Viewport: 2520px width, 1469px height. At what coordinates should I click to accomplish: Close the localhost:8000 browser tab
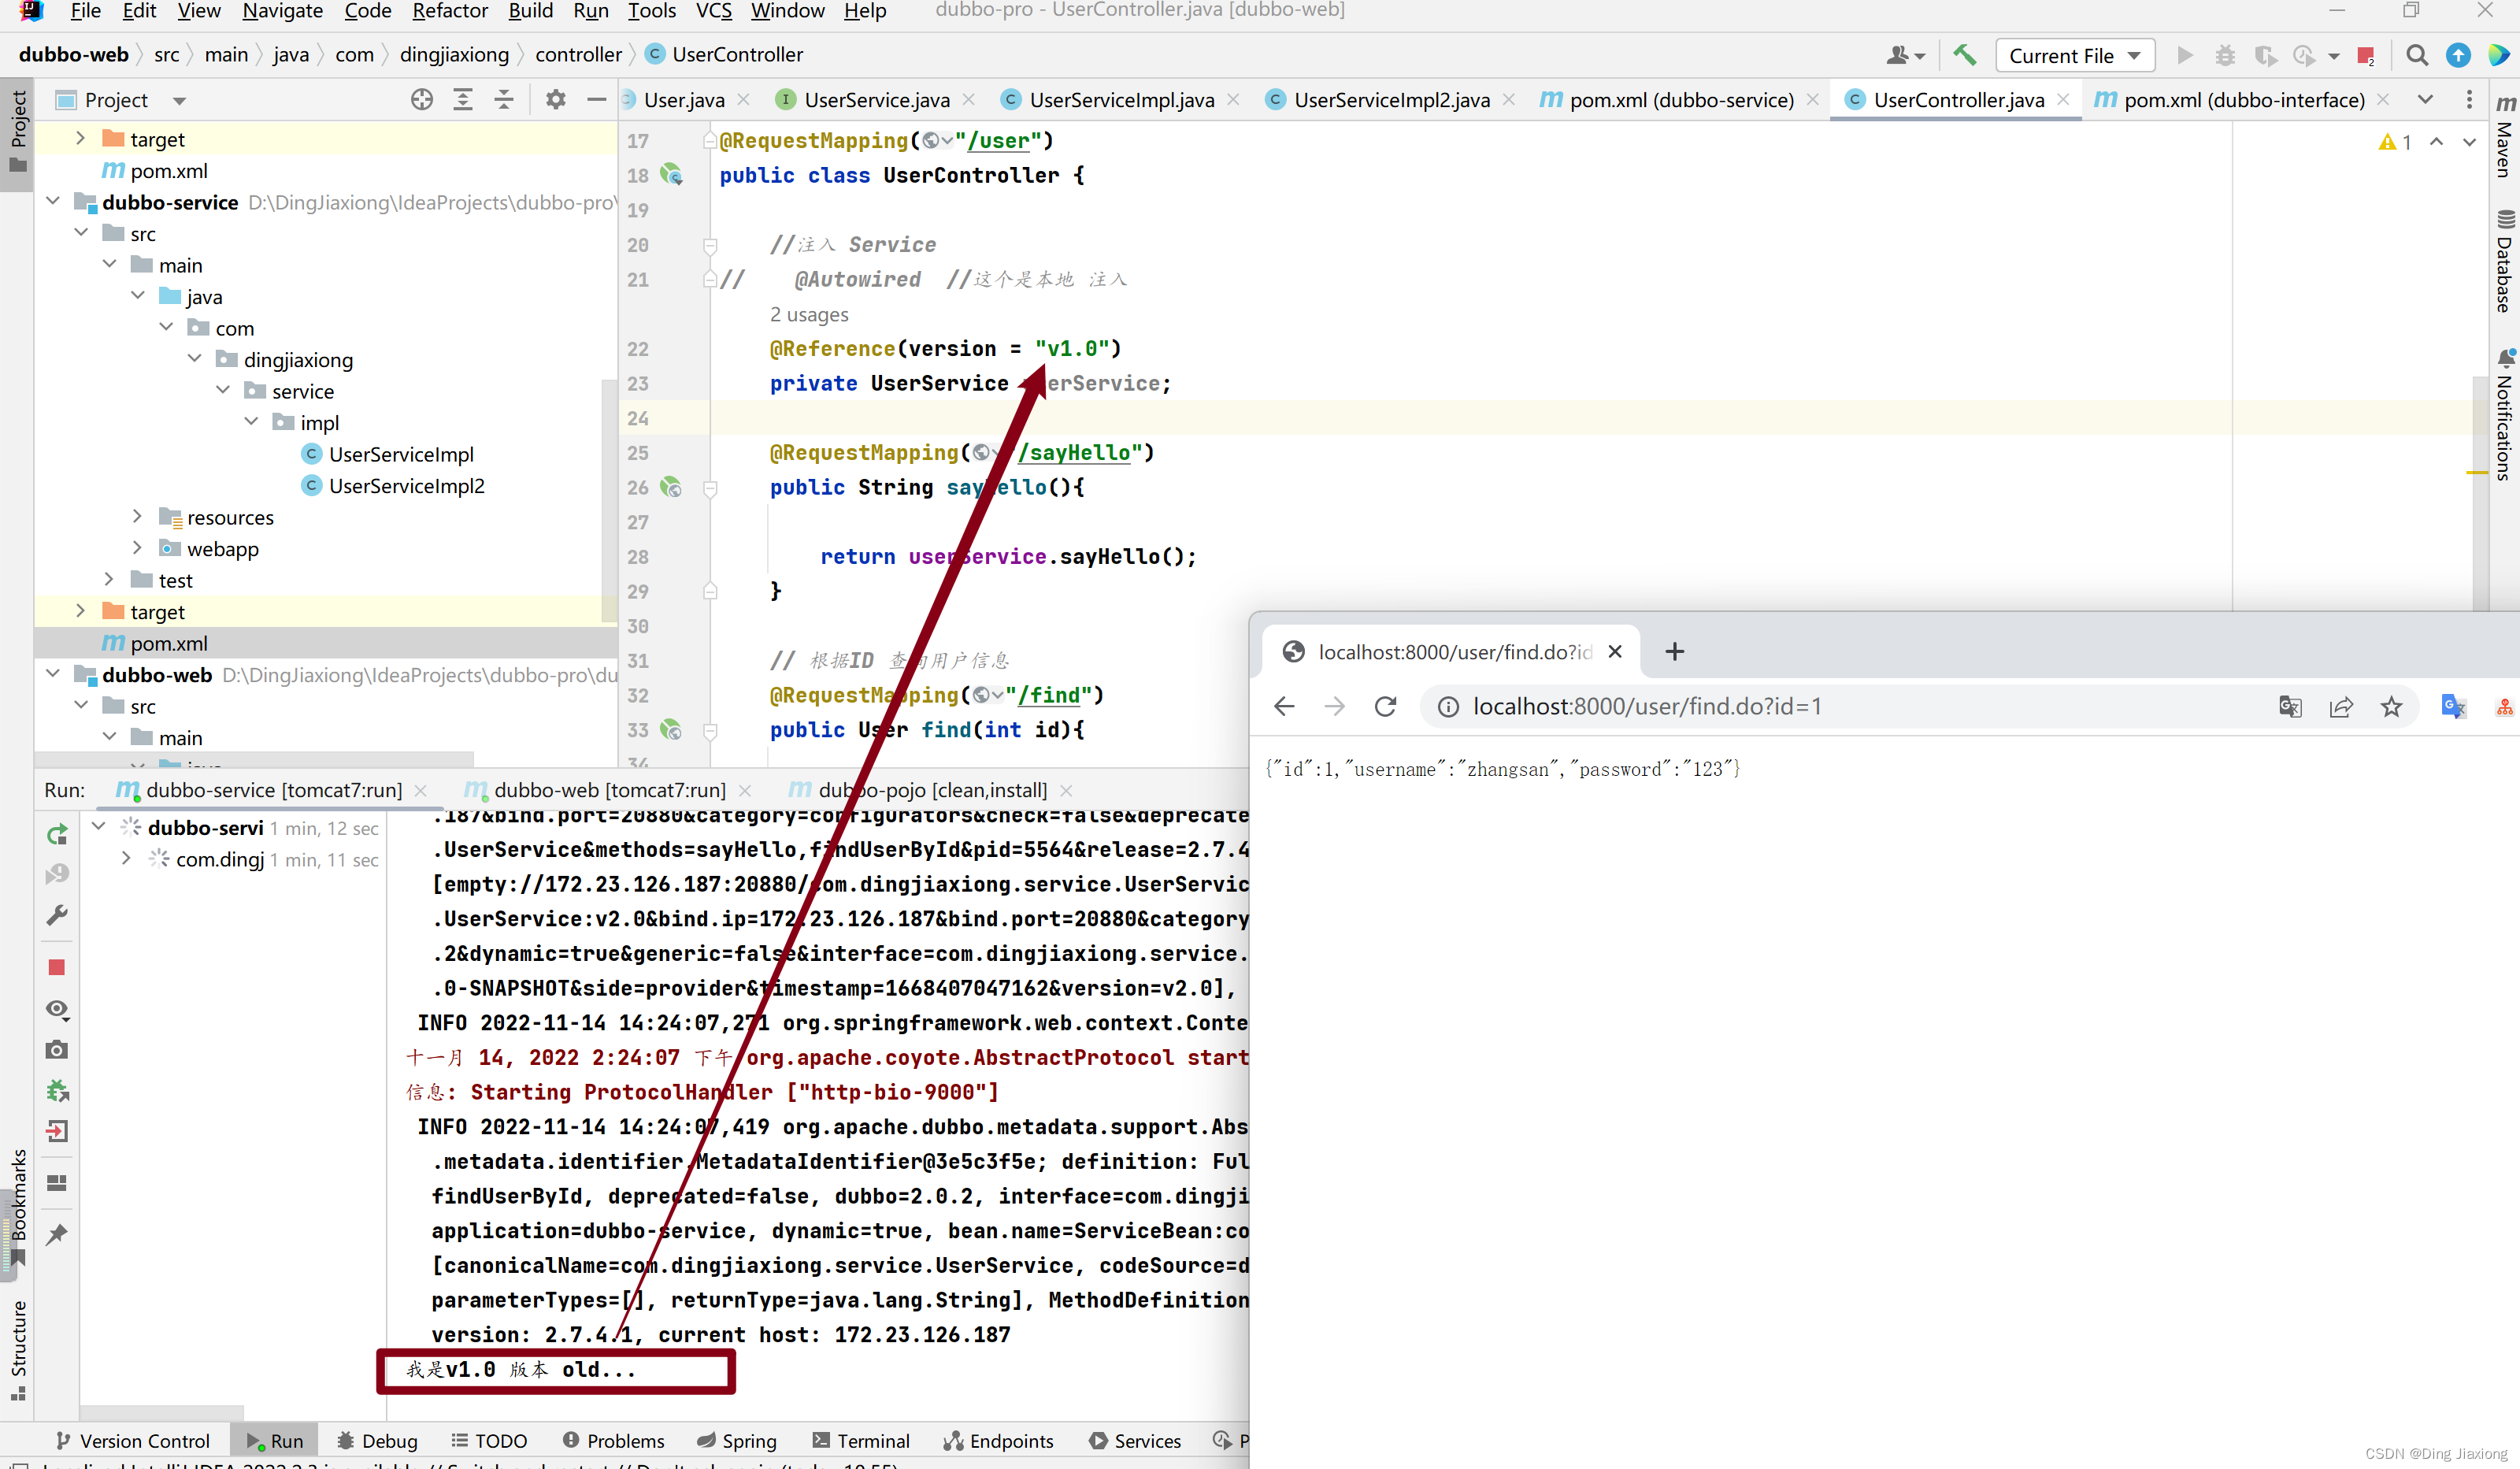pyautogui.click(x=1615, y=652)
